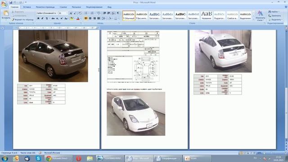The height and width of the screenshot is (162, 288).
Task: Click the Format Painter button
Action: point(22,19)
